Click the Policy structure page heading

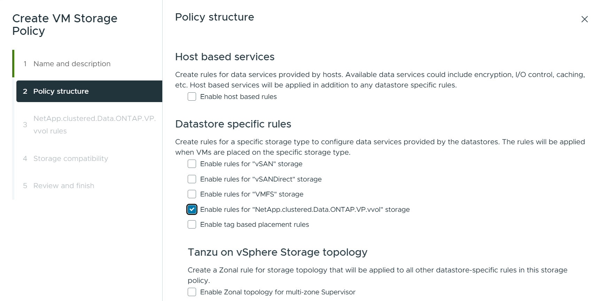coord(215,17)
